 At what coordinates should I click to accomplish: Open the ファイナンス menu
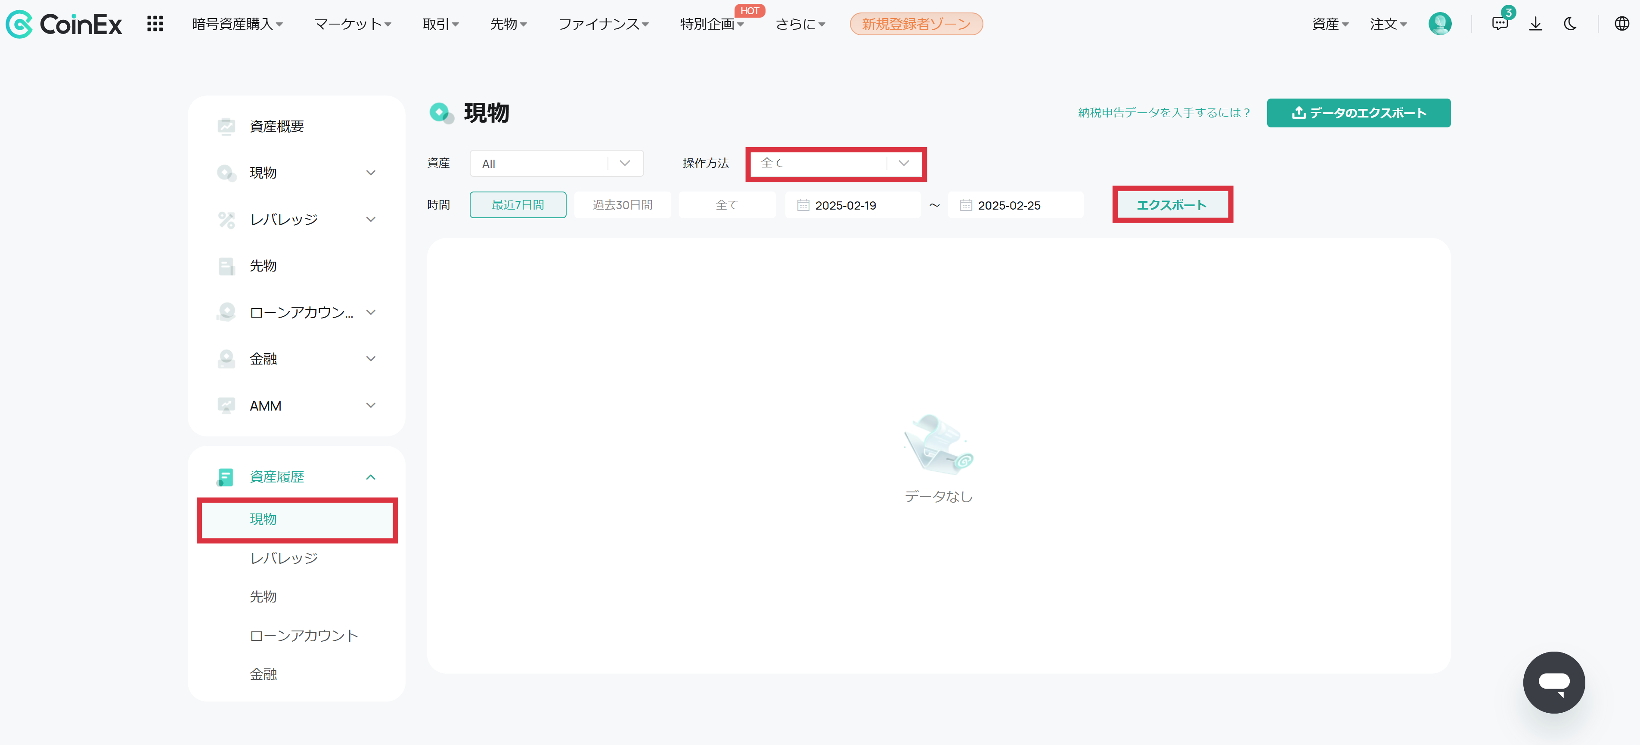pos(604,24)
